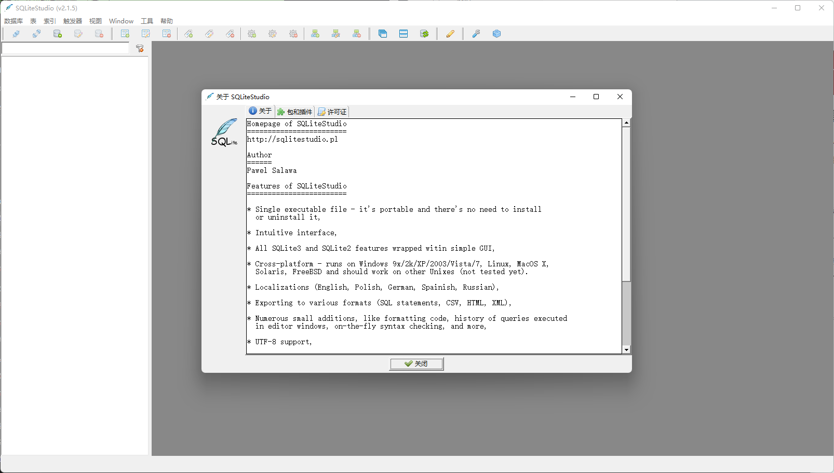Screen dimensions: 834x473
Task: Click the '* UTF-8 support,' line
Action: (279, 342)
